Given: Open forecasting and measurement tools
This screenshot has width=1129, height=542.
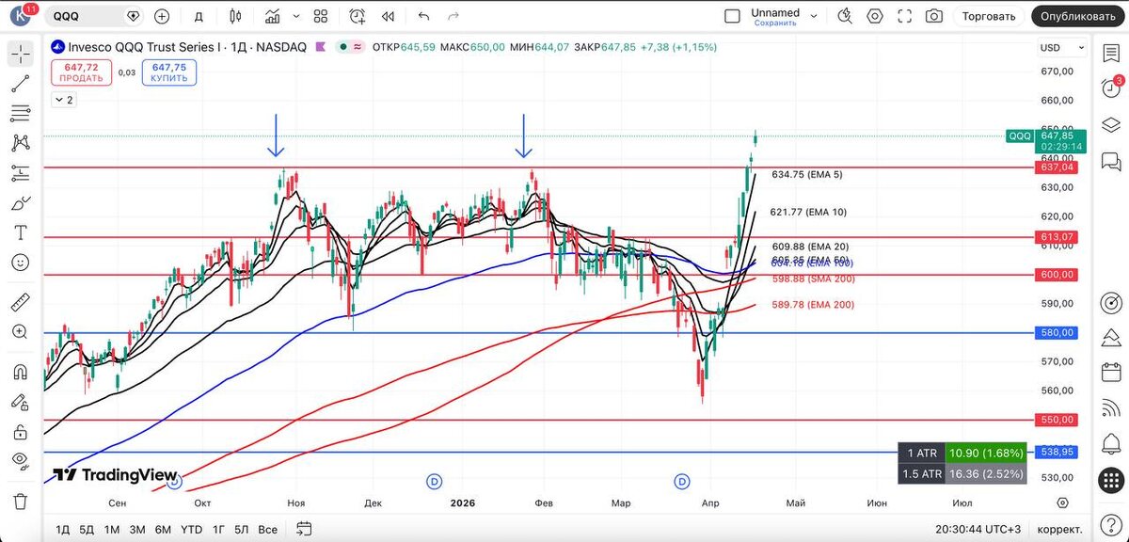Looking at the screenshot, I should (x=20, y=173).
